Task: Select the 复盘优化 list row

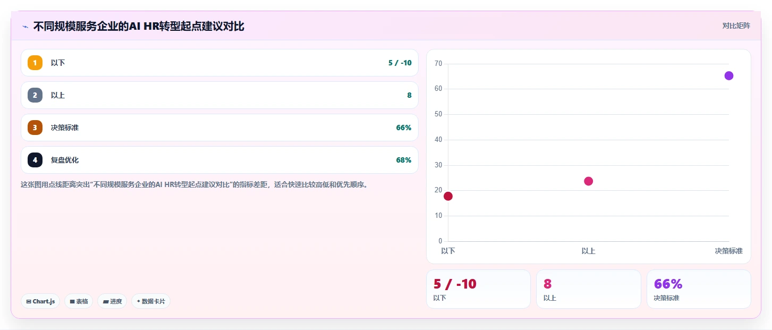Action: tap(219, 160)
